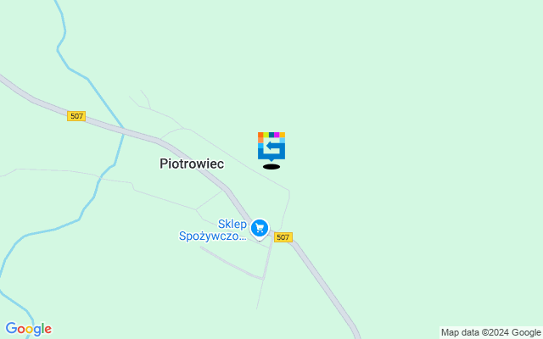Click the small forked lane north of Piotrowiec
The height and width of the screenshot is (339, 543).
145,101
